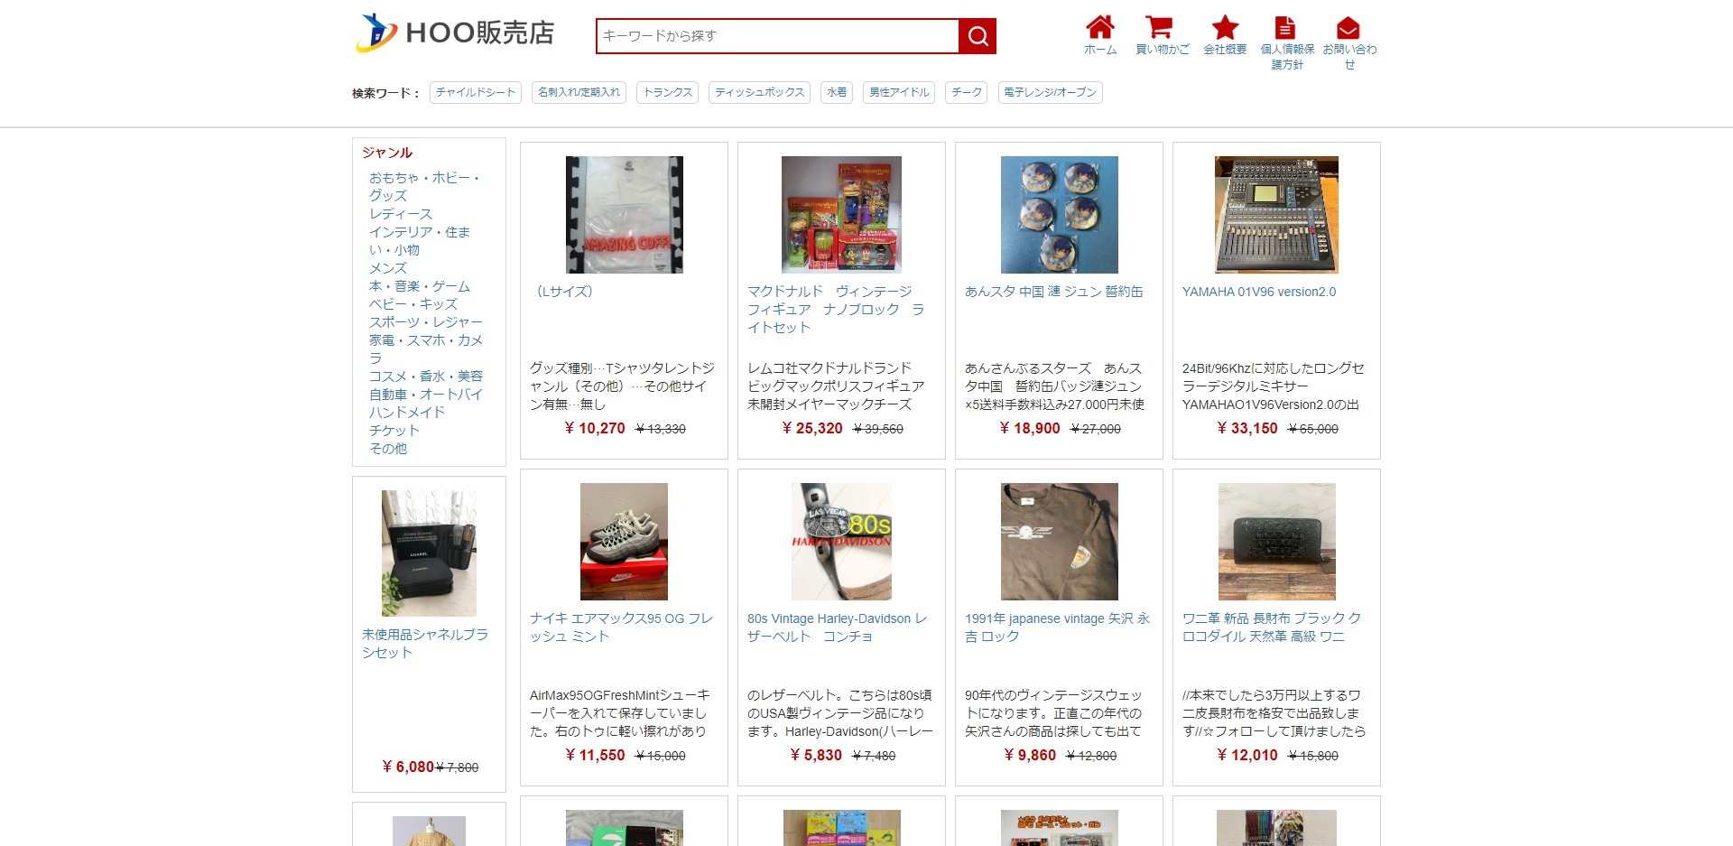Click the HOO販売店 site logo
This screenshot has width=1733, height=846.
(x=454, y=33)
